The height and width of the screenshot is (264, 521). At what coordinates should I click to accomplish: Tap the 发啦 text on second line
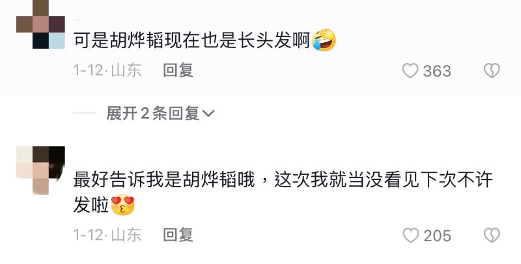coord(91,205)
